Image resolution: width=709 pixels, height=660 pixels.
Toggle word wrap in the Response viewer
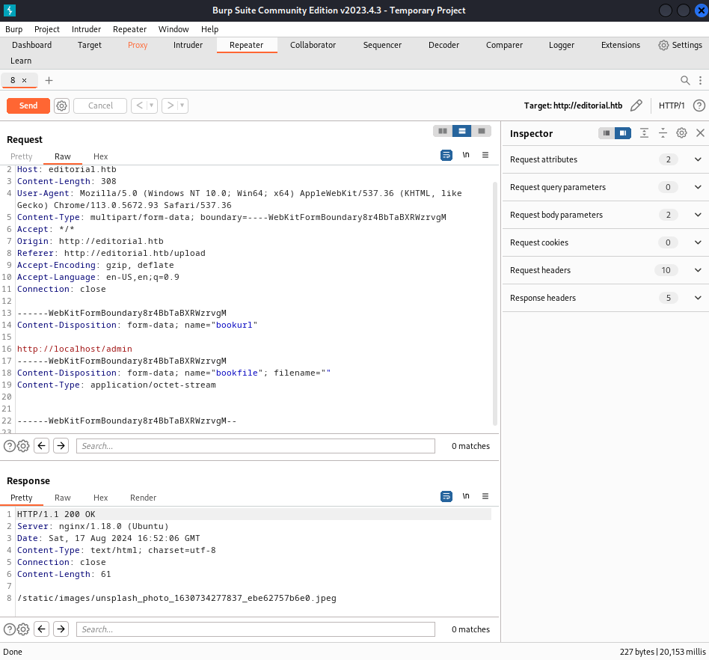coord(446,496)
